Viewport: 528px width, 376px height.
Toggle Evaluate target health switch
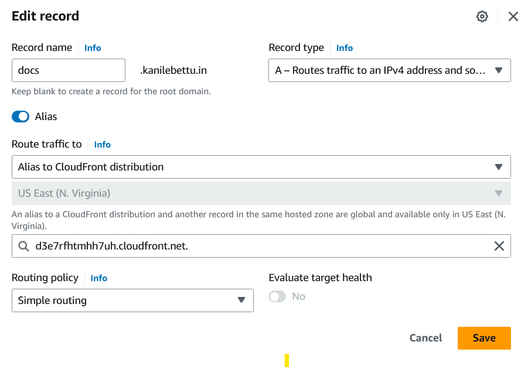click(277, 296)
